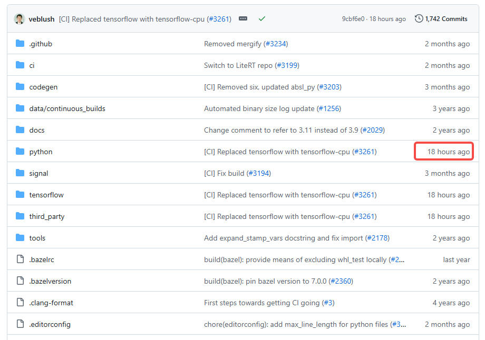This screenshot has width=485, height=340.
Task: Open the .editorconfig file
Action: pos(50,325)
